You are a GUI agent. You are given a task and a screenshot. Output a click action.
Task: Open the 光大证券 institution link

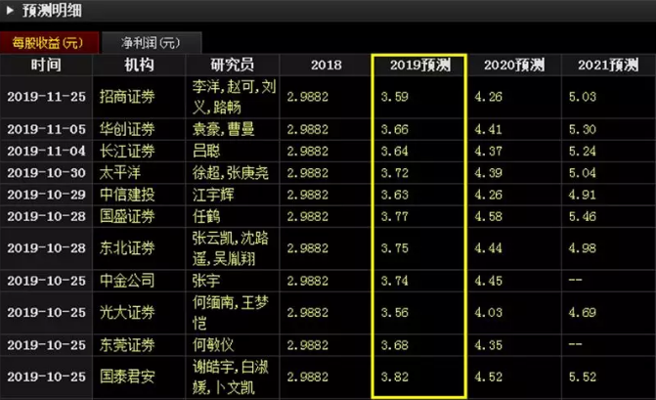[x=127, y=312]
